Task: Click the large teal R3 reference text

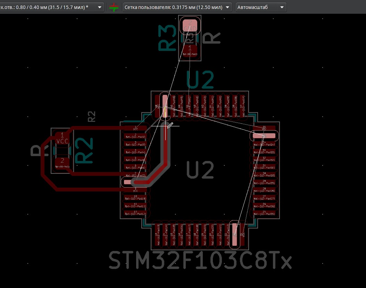Action: click(167, 38)
